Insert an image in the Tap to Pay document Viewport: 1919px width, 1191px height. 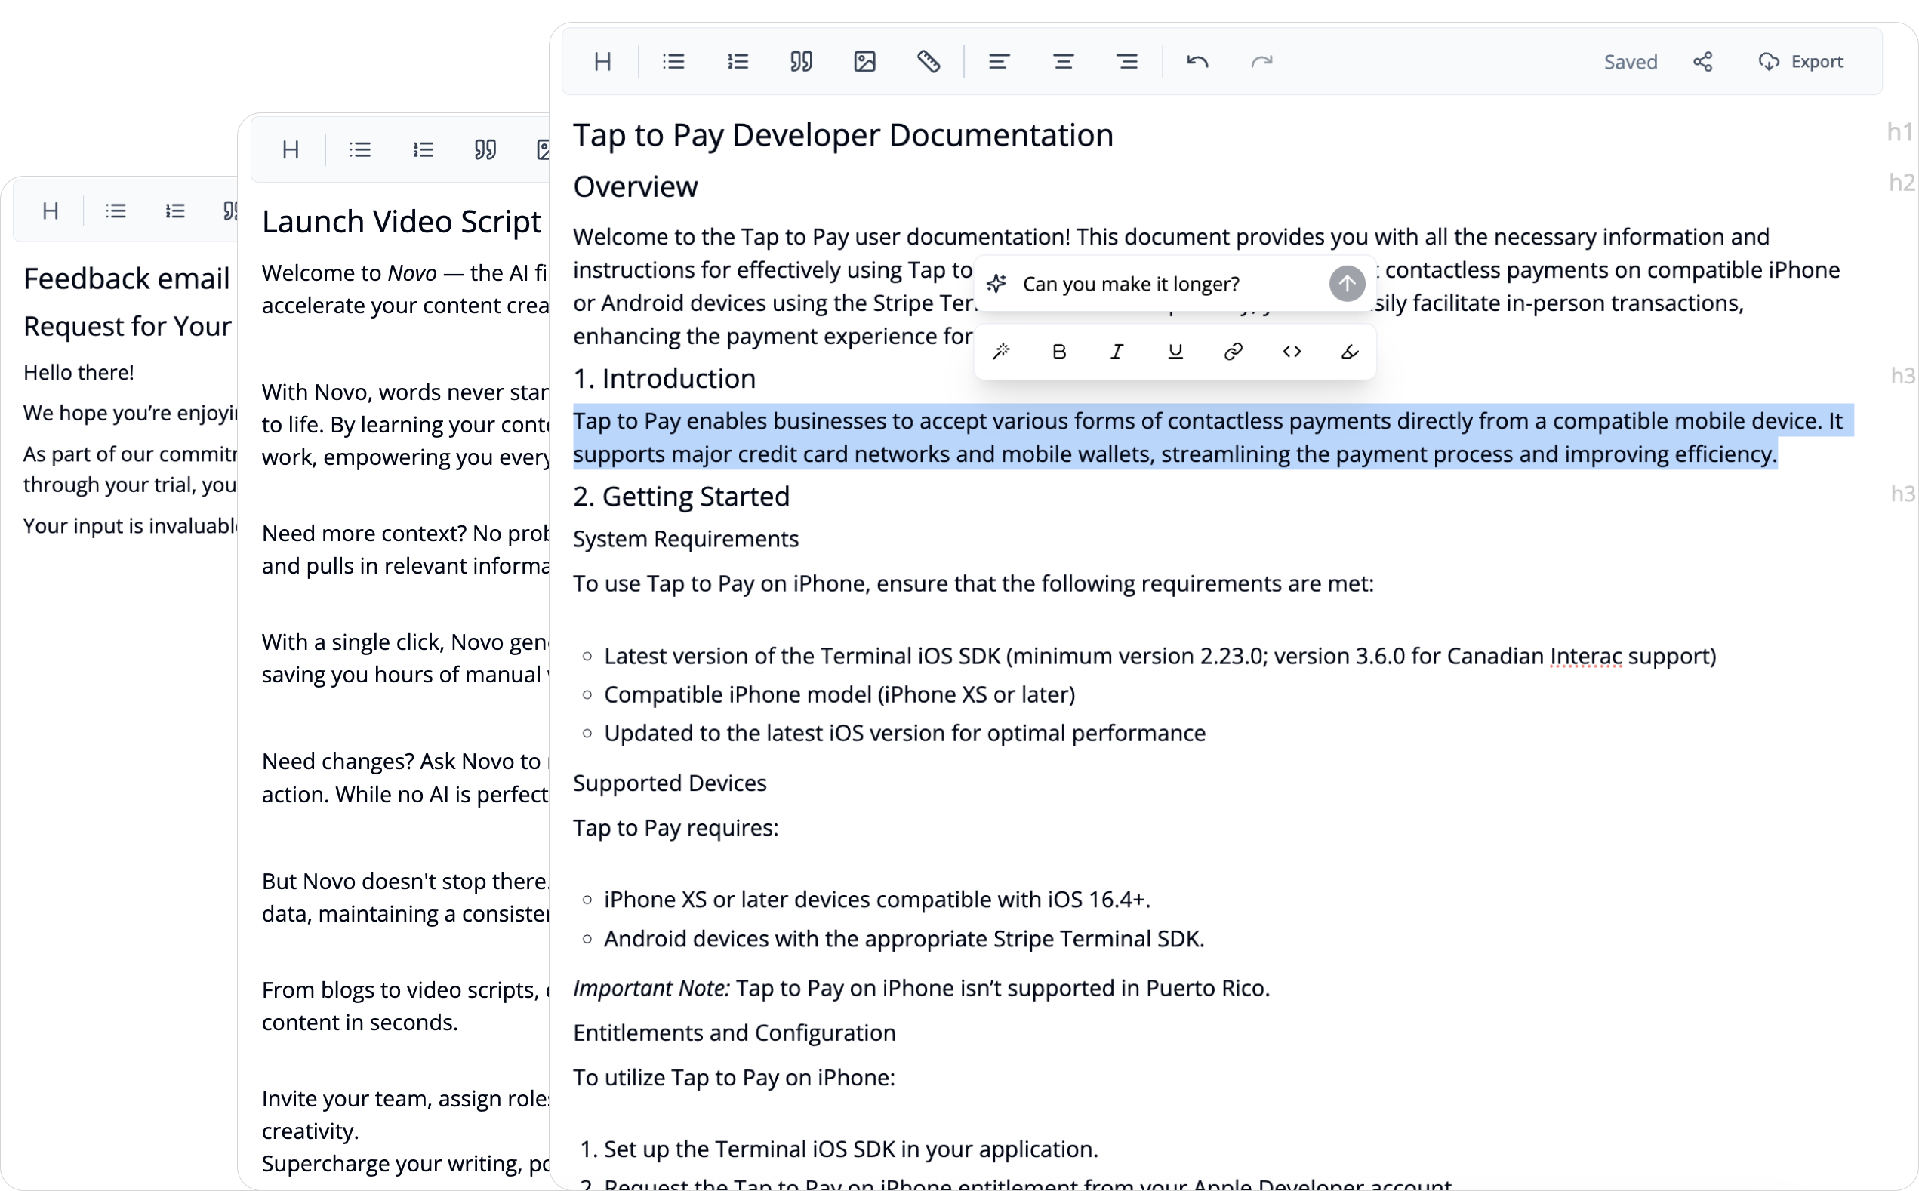pyautogui.click(x=865, y=61)
